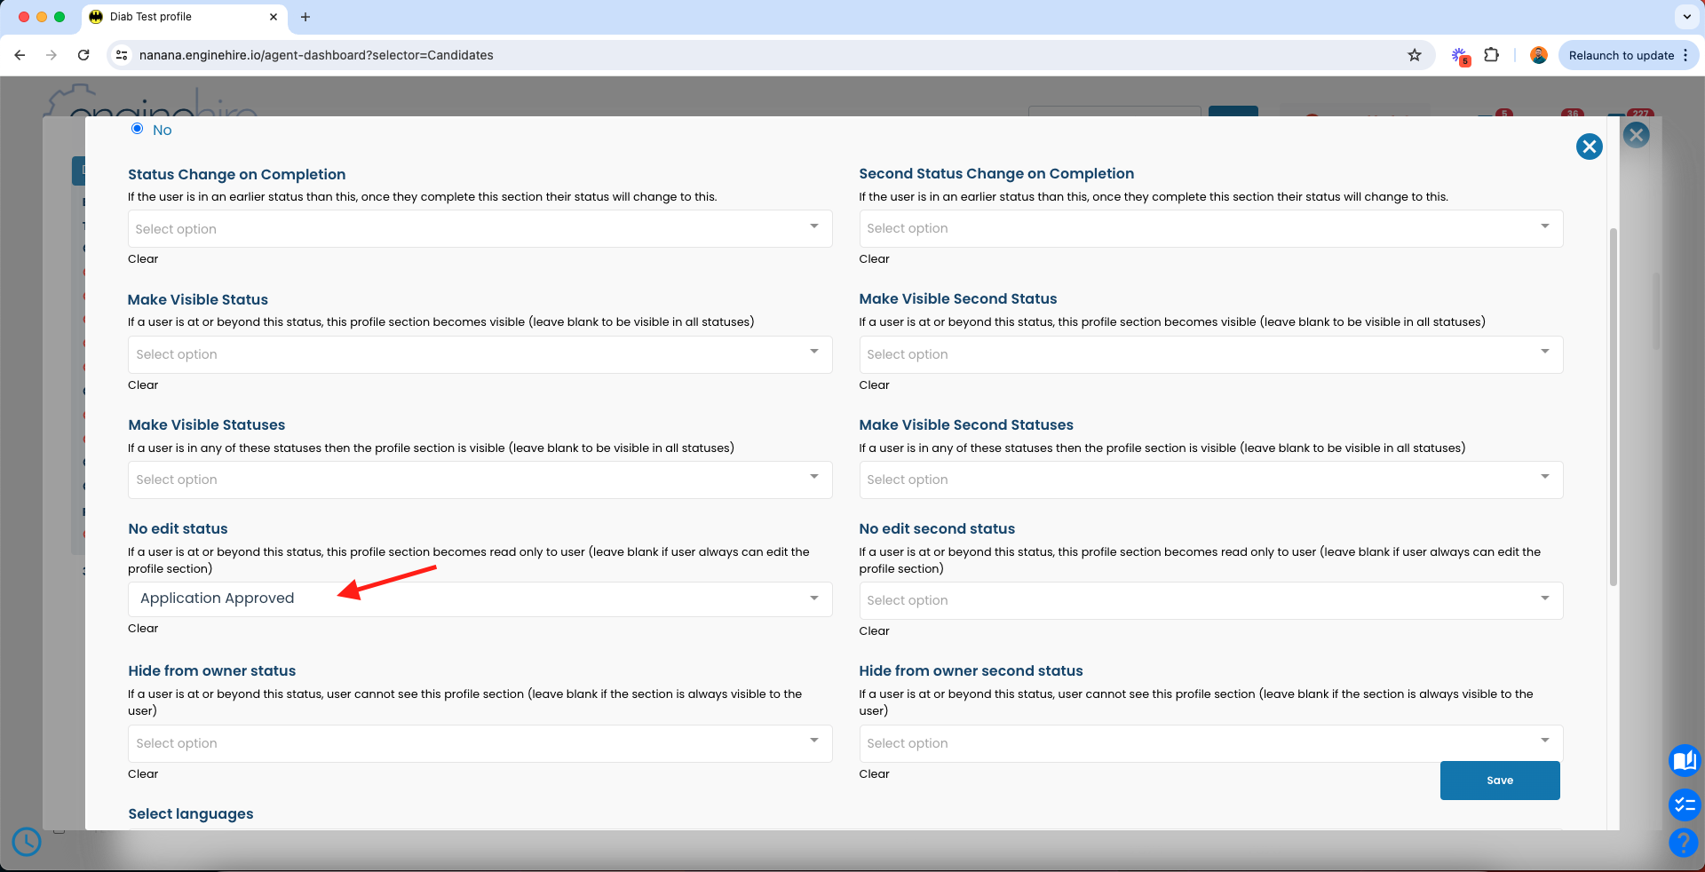This screenshot has height=872, width=1705.
Task: Open No edit status dropdown showing Application Approved
Action: pos(480,599)
